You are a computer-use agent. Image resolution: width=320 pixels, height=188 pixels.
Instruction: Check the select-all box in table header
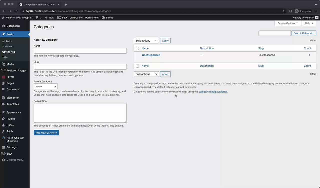(137, 48)
